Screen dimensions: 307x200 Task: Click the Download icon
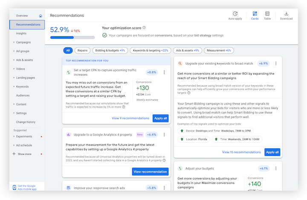coord(286,14)
